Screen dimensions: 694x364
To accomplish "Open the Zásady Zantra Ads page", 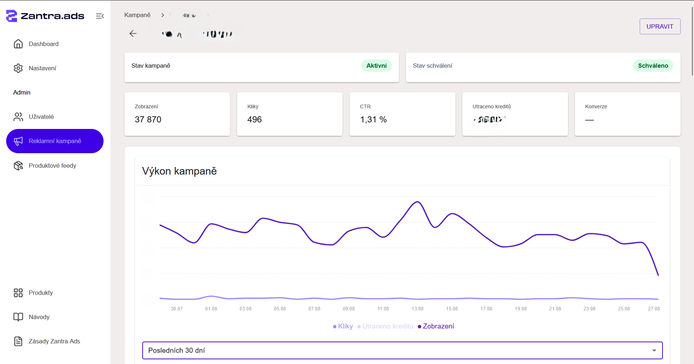I will click(x=55, y=341).
